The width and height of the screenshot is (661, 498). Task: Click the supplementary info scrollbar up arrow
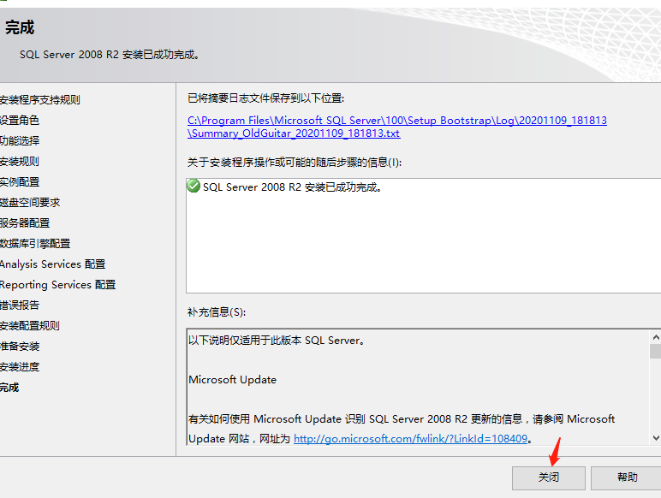point(656,337)
